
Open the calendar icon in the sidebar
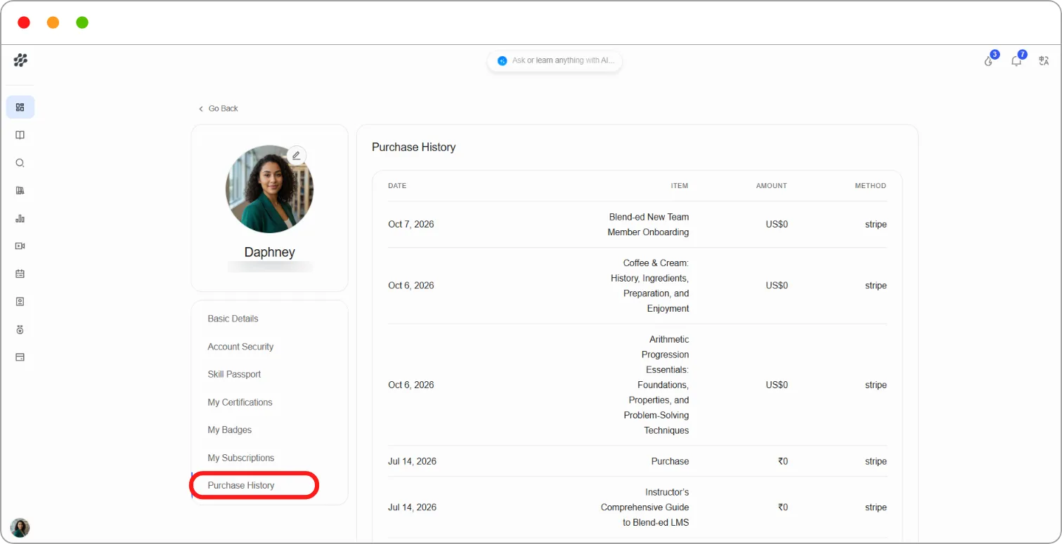[x=20, y=274]
